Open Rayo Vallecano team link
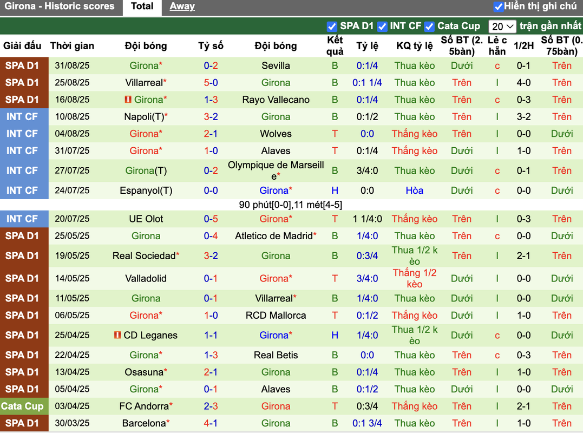Image resolution: width=583 pixels, height=433 pixels. (x=276, y=100)
